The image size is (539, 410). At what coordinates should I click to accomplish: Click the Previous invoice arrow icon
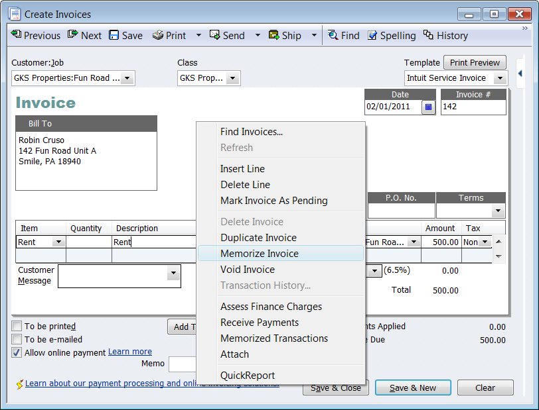[x=16, y=35]
